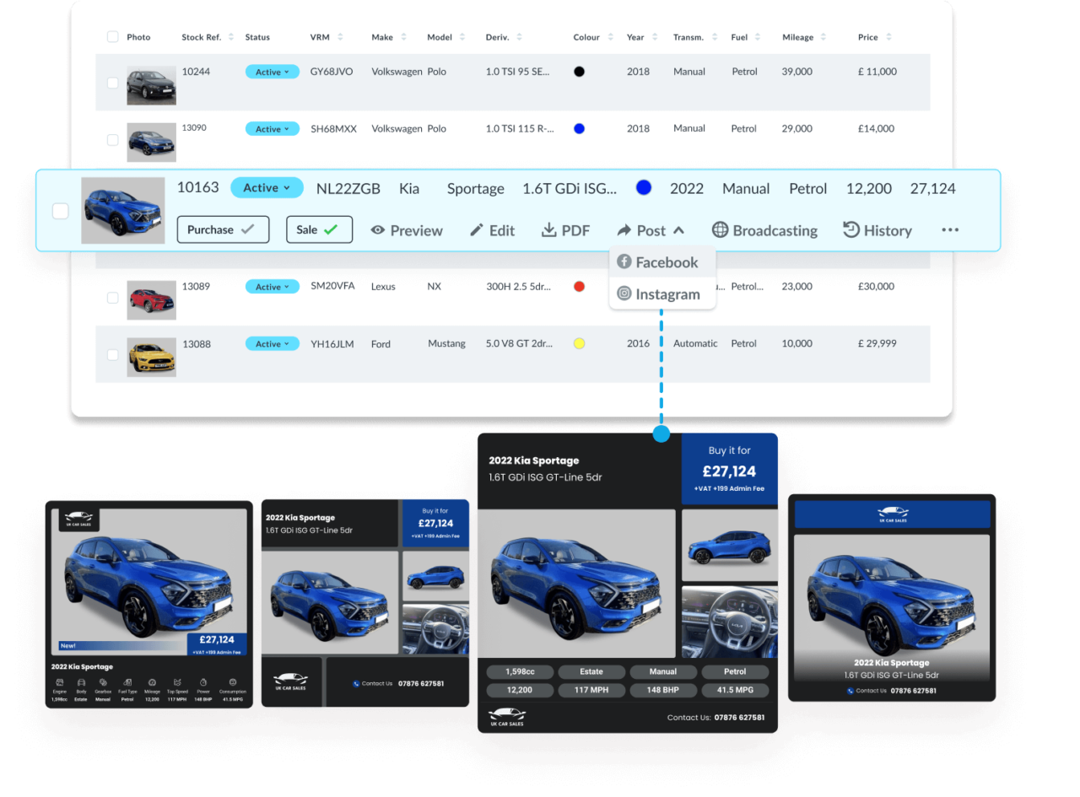Viewport: 1080px width, 797px height.
Task: Sort by Make column arrows
Action: pyautogui.click(x=403, y=37)
